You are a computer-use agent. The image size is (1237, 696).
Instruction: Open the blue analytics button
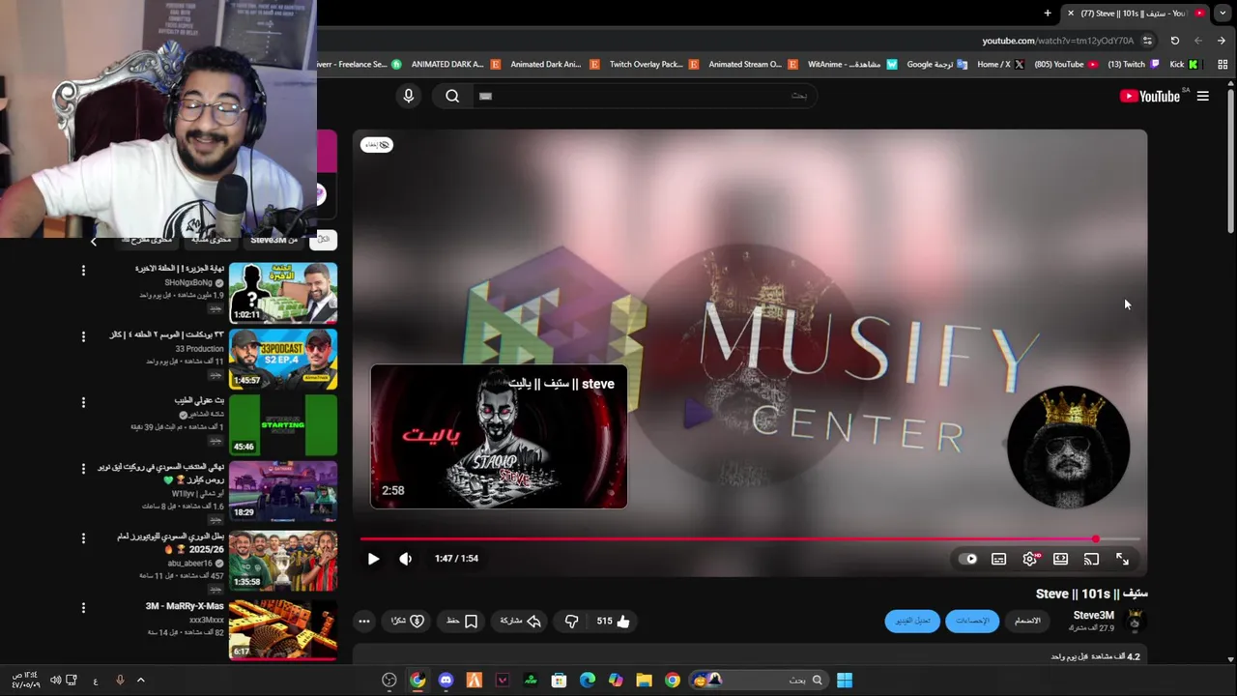(973, 621)
